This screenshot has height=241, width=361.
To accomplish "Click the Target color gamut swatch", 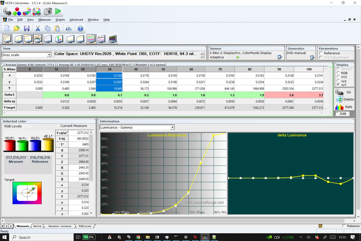I will pos(27,193).
